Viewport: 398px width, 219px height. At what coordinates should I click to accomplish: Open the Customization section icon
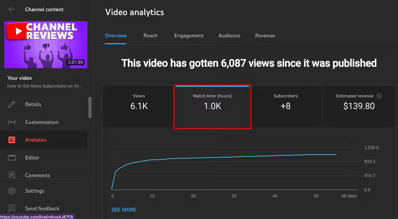12,122
